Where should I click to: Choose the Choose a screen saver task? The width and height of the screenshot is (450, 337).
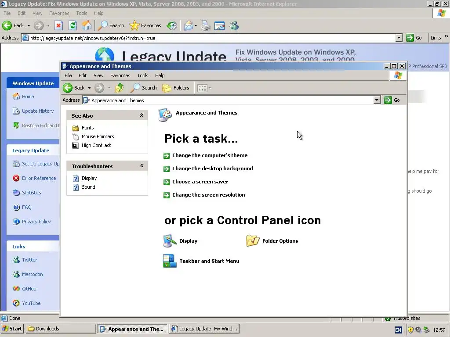click(196, 182)
